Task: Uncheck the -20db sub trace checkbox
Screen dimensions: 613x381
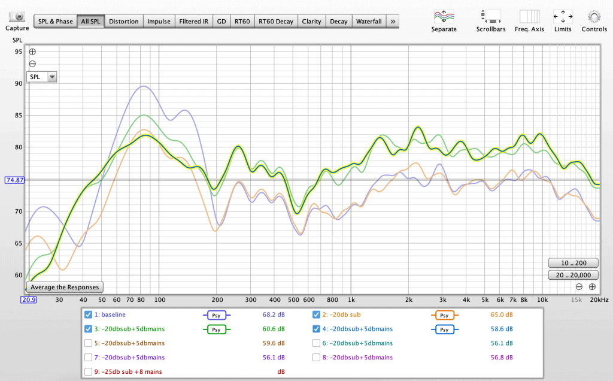Action: (x=317, y=315)
